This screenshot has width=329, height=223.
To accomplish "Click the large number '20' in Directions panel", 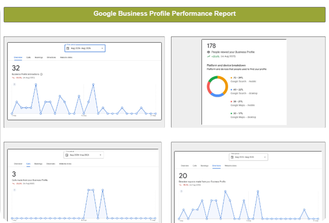I will pyautogui.click(x=183, y=176).
